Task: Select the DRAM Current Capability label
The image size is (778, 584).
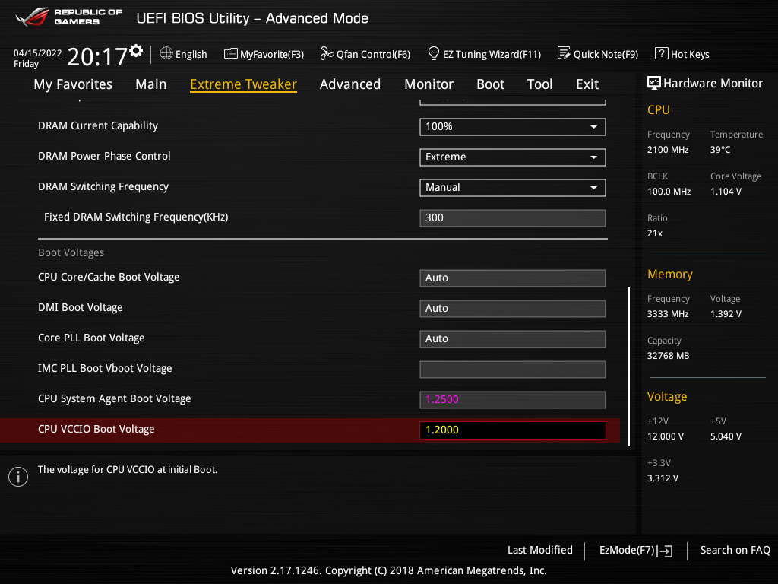Action: 98,125
